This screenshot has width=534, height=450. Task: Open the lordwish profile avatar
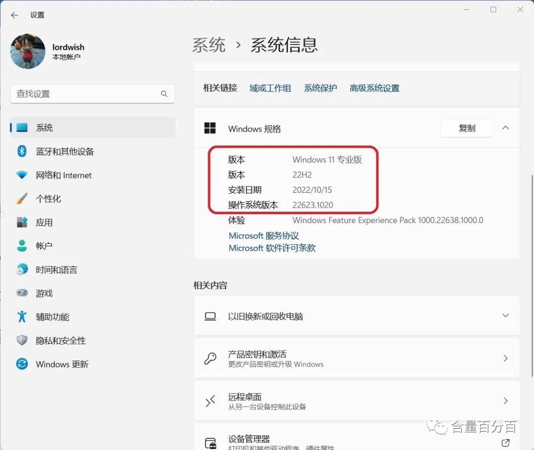pyautogui.click(x=28, y=51)
